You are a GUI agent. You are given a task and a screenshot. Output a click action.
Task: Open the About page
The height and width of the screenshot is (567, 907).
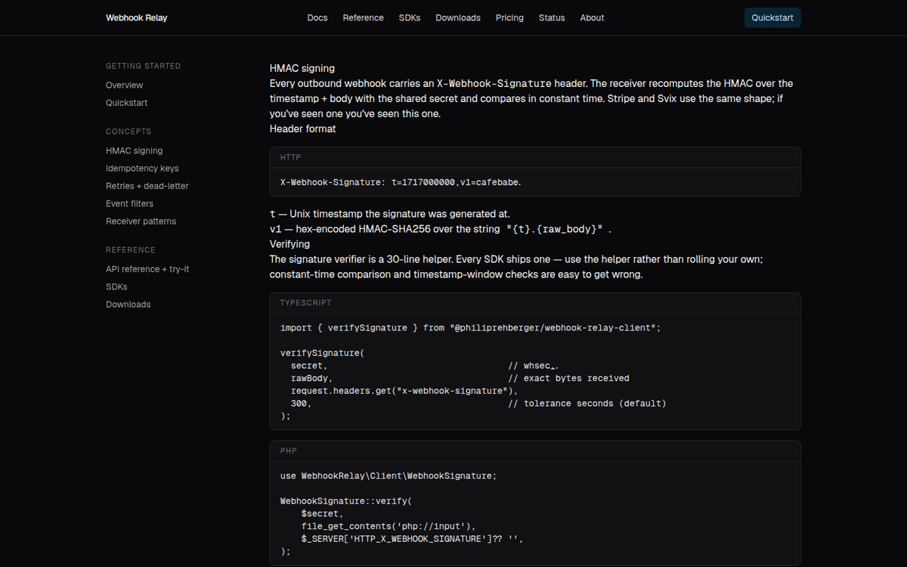592,17
